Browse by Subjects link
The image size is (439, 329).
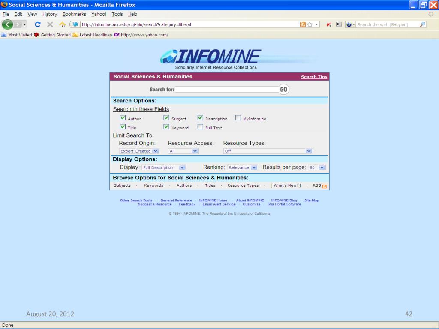[x=122, y=185]
